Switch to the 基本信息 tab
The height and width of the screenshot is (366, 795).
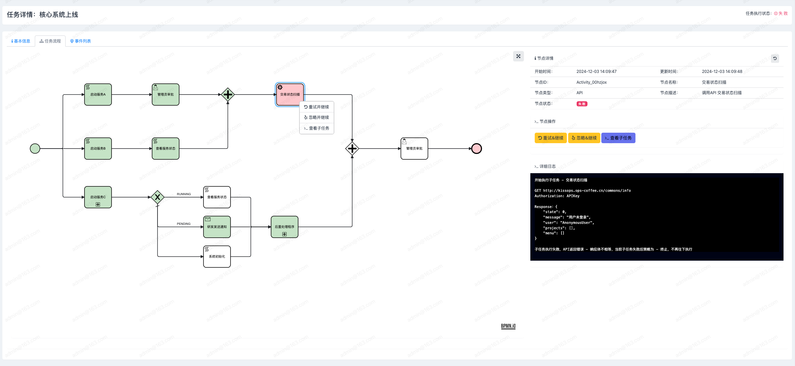click(21, 41)
